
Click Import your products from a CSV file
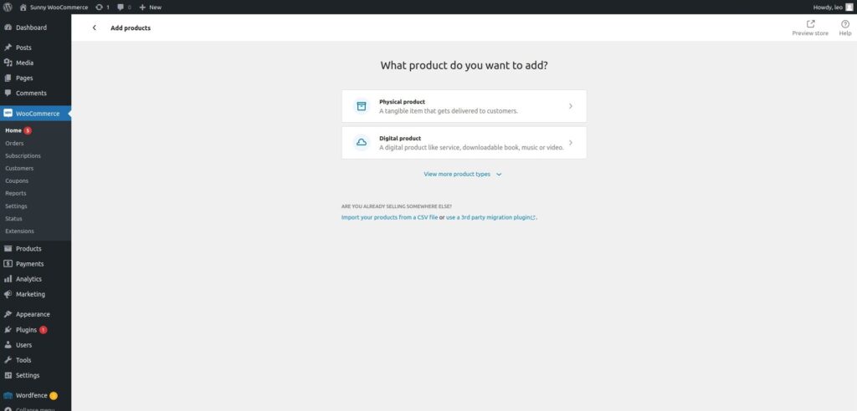click(x=389, y=217)
